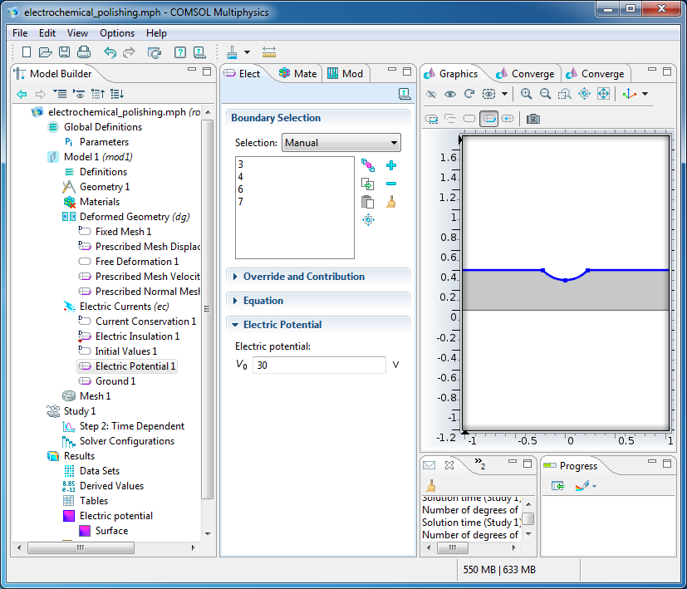This screenshot has height=589, width=687.
Task: Toggle the Select Points mode button
Action: 508,119
